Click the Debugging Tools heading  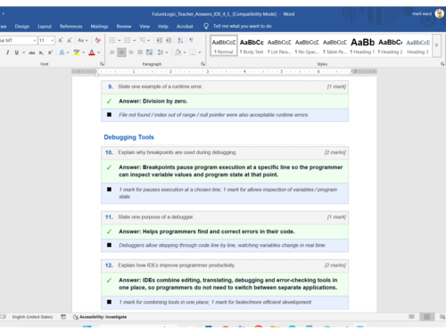pyautogui.click(x=128, y=137)
